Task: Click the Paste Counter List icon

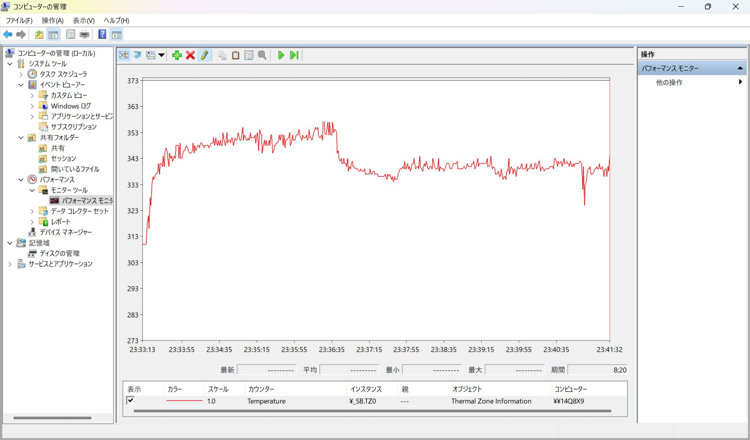Action: click(236, 55)
